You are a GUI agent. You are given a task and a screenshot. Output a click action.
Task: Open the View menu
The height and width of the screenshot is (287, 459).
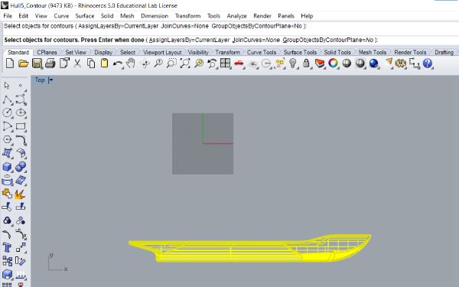pyautogui.click(x=41, y=16)
